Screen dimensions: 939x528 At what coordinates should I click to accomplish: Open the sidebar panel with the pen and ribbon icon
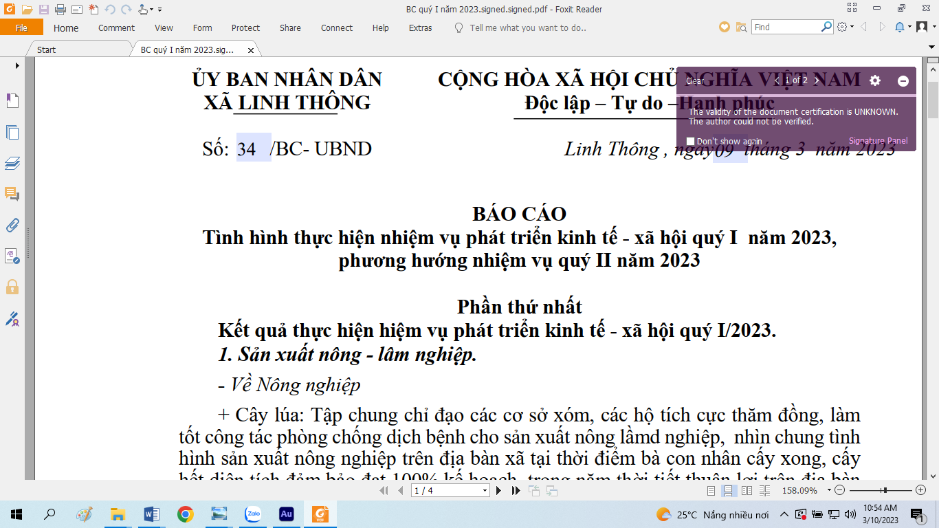[x=12, y=318]
